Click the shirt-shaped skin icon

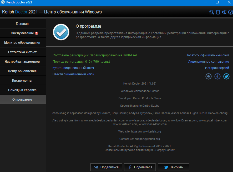218,12
